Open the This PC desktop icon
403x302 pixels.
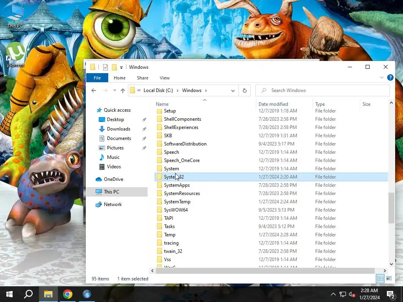coord(15,17)
